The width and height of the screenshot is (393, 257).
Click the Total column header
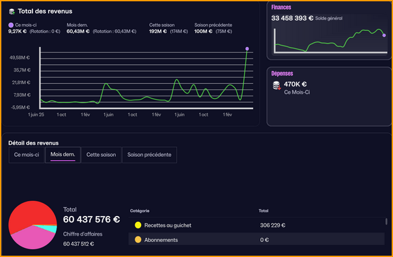tap(264, 211)
